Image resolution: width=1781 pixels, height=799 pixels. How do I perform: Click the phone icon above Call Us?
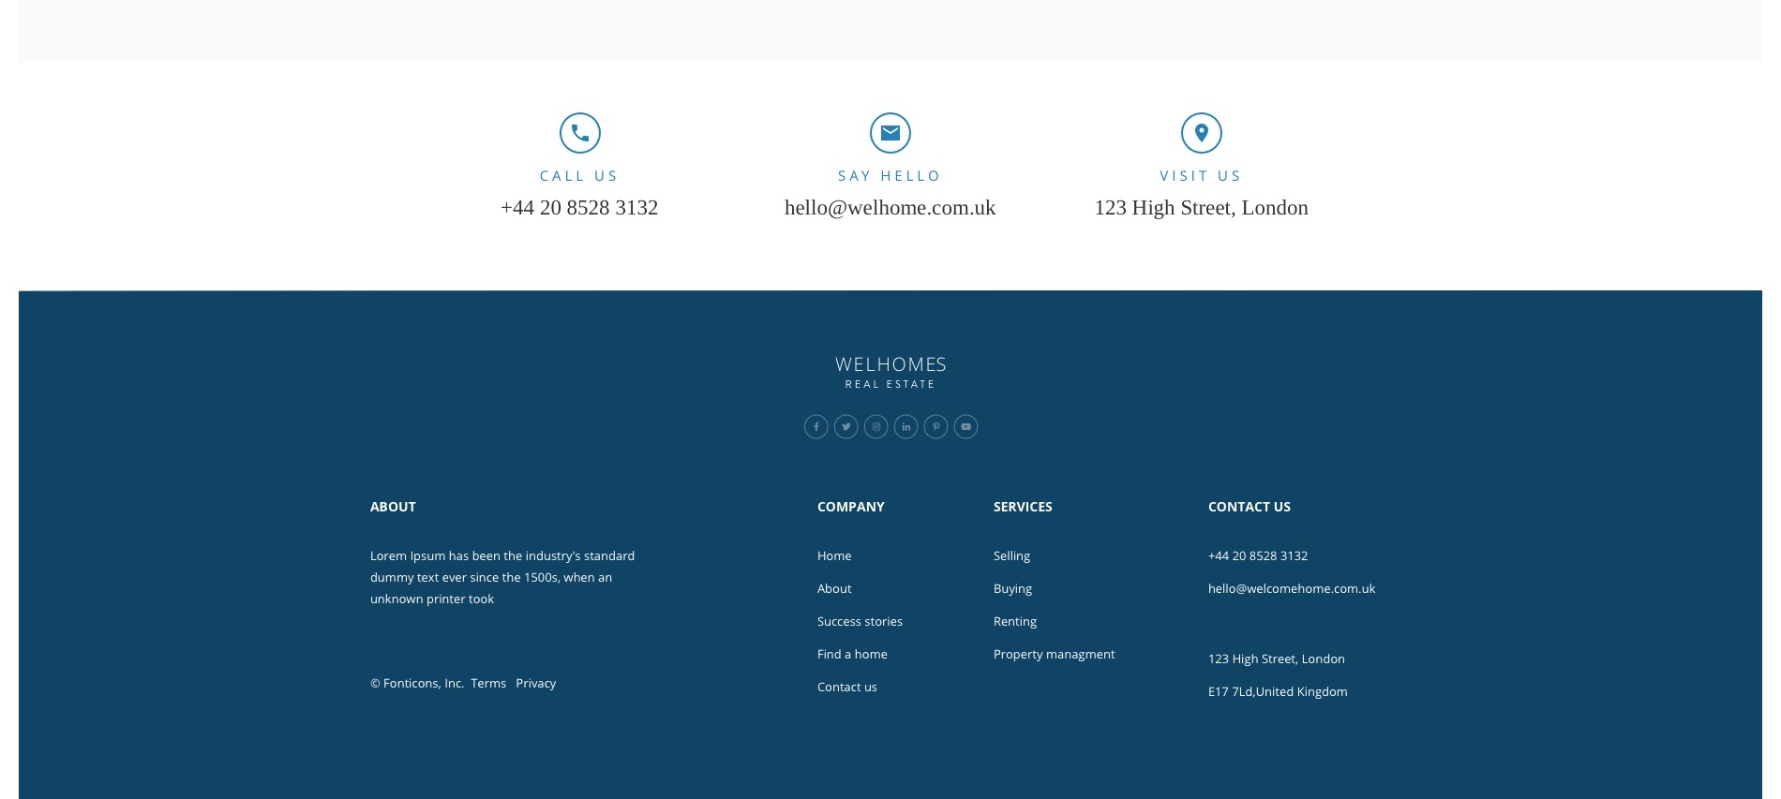pos(579,133)
